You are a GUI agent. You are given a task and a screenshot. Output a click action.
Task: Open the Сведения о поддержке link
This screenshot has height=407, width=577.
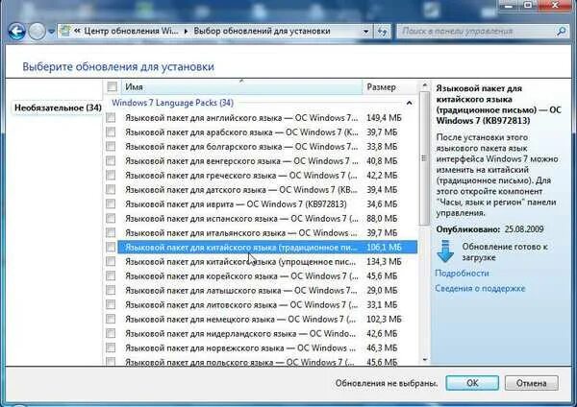pos(480,288)
